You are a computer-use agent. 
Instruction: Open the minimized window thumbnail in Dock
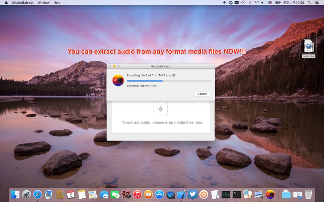[297, 194]
